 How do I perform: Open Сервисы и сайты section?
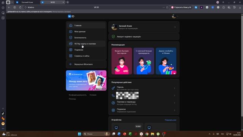(86, 56)
